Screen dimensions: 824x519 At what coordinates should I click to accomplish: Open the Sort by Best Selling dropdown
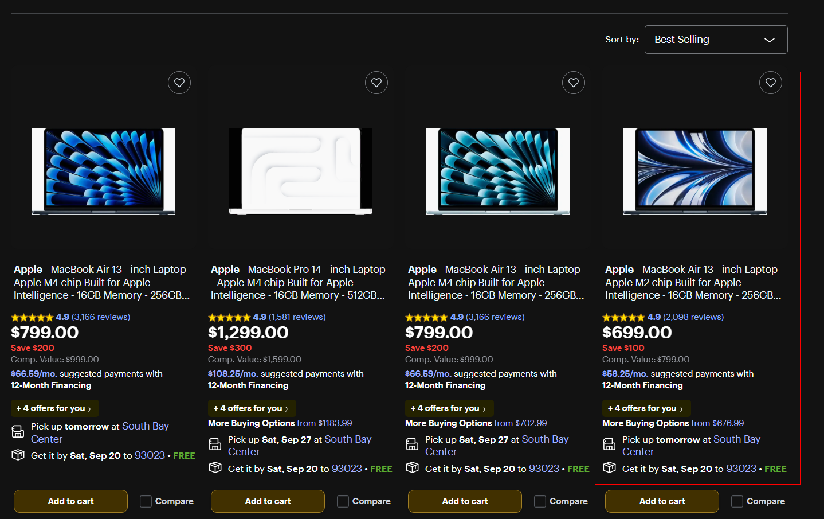pos(716,40)
